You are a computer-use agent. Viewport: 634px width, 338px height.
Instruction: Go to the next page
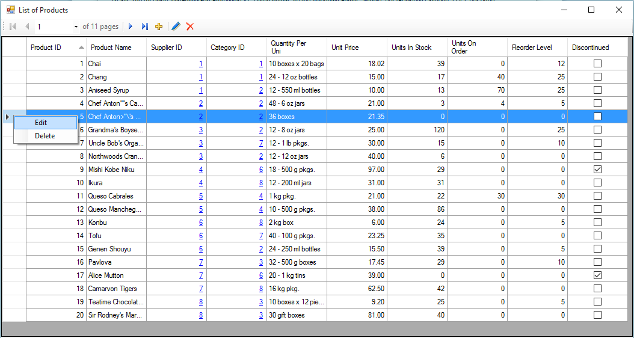pos(130,26)
